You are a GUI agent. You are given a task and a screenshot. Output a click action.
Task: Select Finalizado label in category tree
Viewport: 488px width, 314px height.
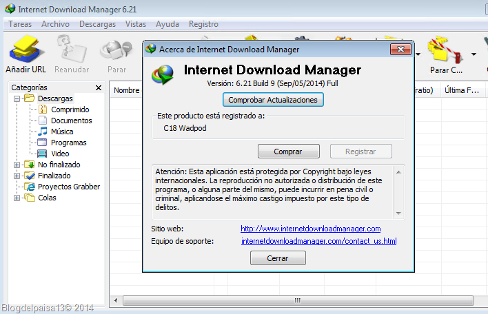click(x=54, y=176)
